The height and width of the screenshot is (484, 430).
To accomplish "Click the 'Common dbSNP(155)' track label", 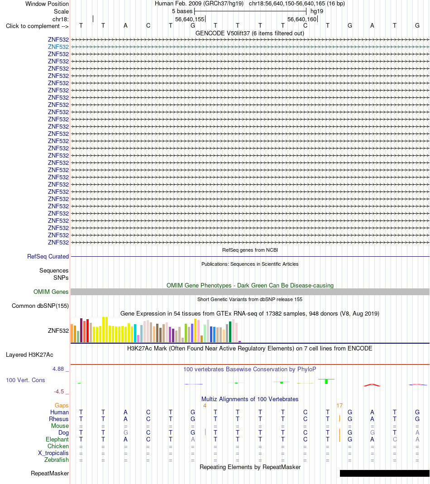I will click(x=40, y=306).
